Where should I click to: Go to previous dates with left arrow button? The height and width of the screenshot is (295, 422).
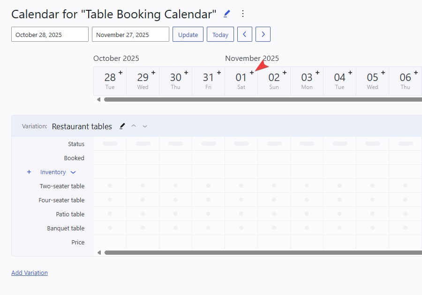pyautogui.click(x=244, y=34)
